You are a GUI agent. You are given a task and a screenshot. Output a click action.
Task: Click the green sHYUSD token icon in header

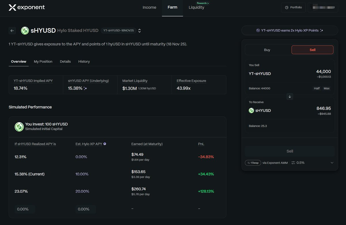(25, 31)
